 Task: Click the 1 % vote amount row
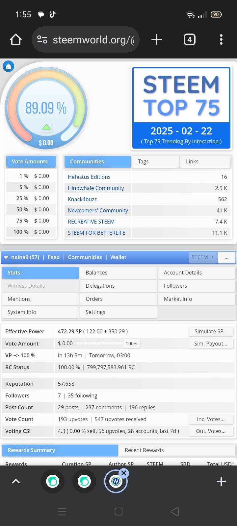[x=31, y=176]
